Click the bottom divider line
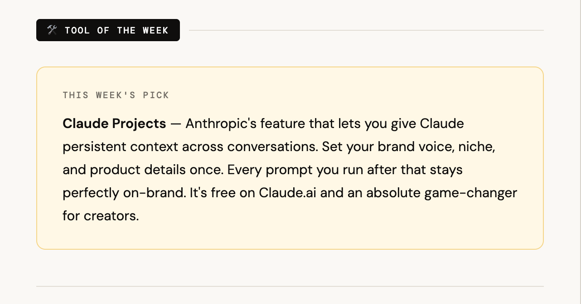This screenshot has width=581, height=304. [x=290, y=286]
